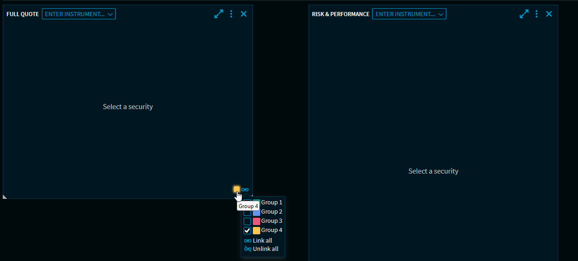Close the Risk & Performance widget
Screen dimensions: 578x261
click(549, 14)
